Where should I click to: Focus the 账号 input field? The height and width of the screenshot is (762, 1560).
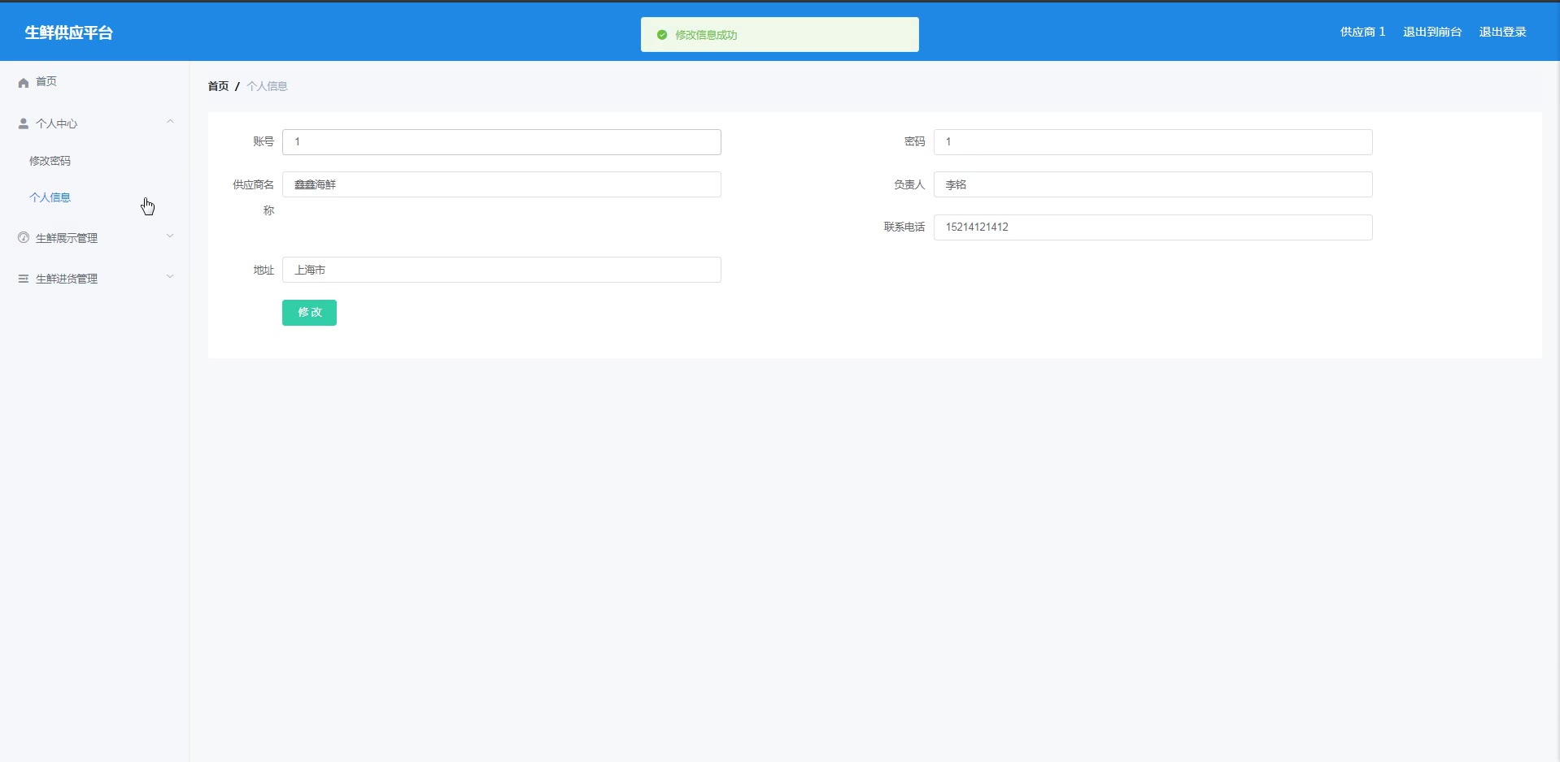[502, 142]
